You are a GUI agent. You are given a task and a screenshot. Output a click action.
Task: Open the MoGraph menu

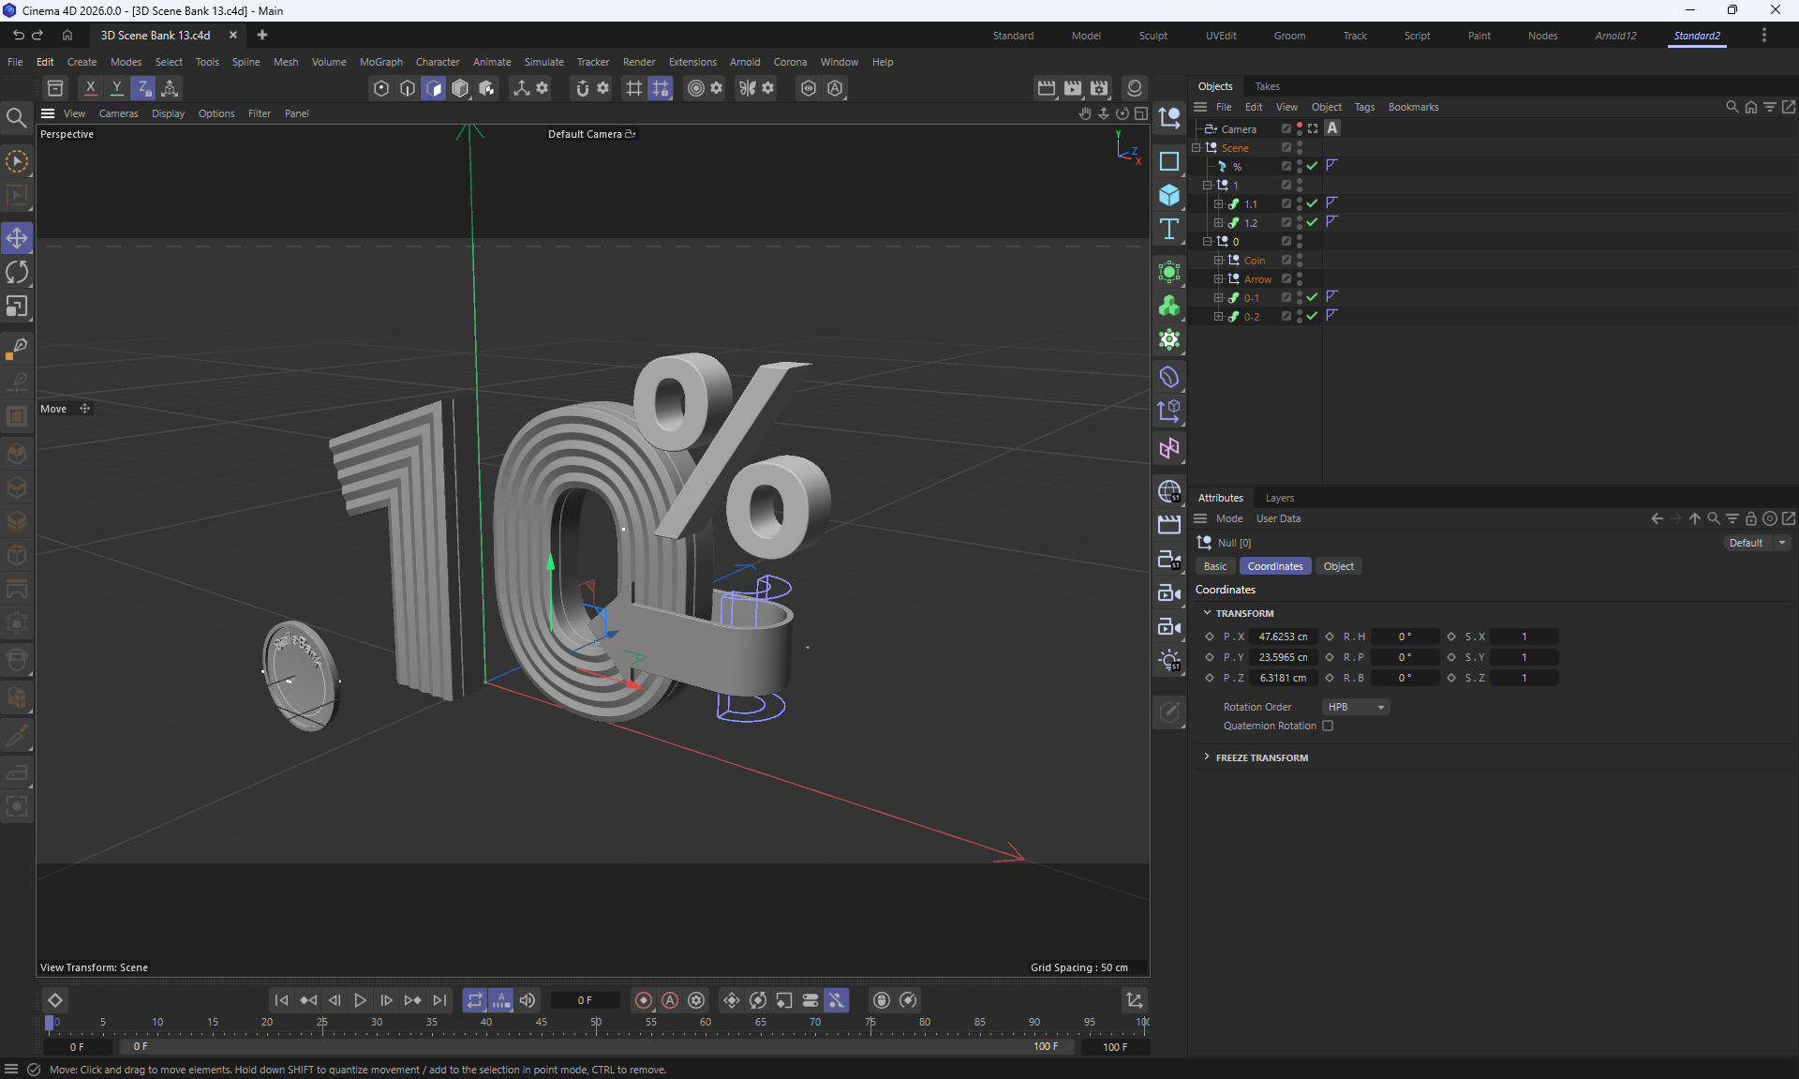[x=380, y=62]
